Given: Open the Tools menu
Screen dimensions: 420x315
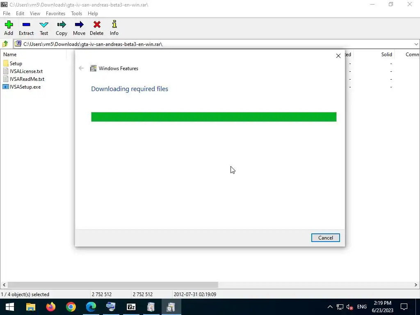Looking at the screenshot, I should tap(76, 14).
